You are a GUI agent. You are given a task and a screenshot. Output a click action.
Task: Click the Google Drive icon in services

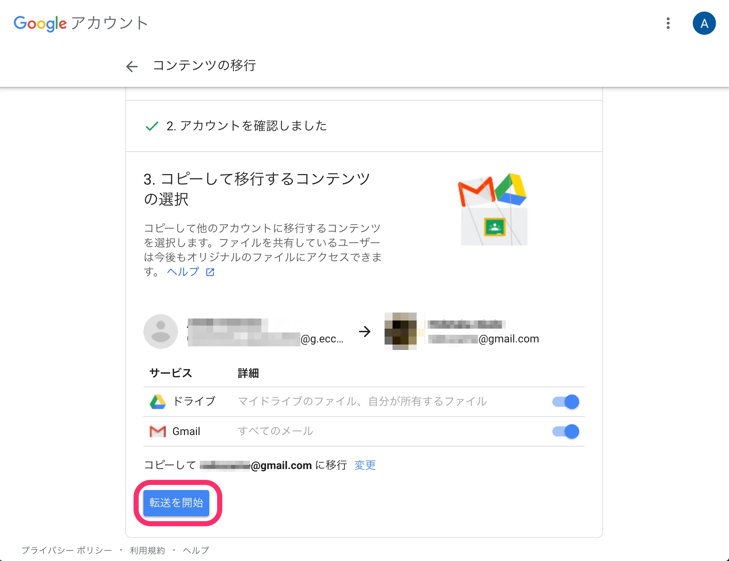[158, 402]
